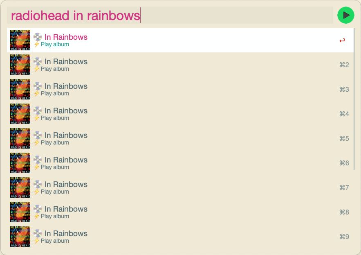Click the lightning bolt icon in ⌘4 row

(x=37, y=118)
